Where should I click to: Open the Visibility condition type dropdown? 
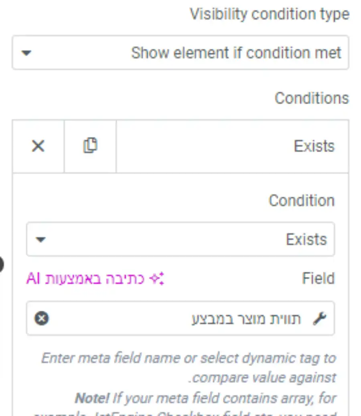180,52
